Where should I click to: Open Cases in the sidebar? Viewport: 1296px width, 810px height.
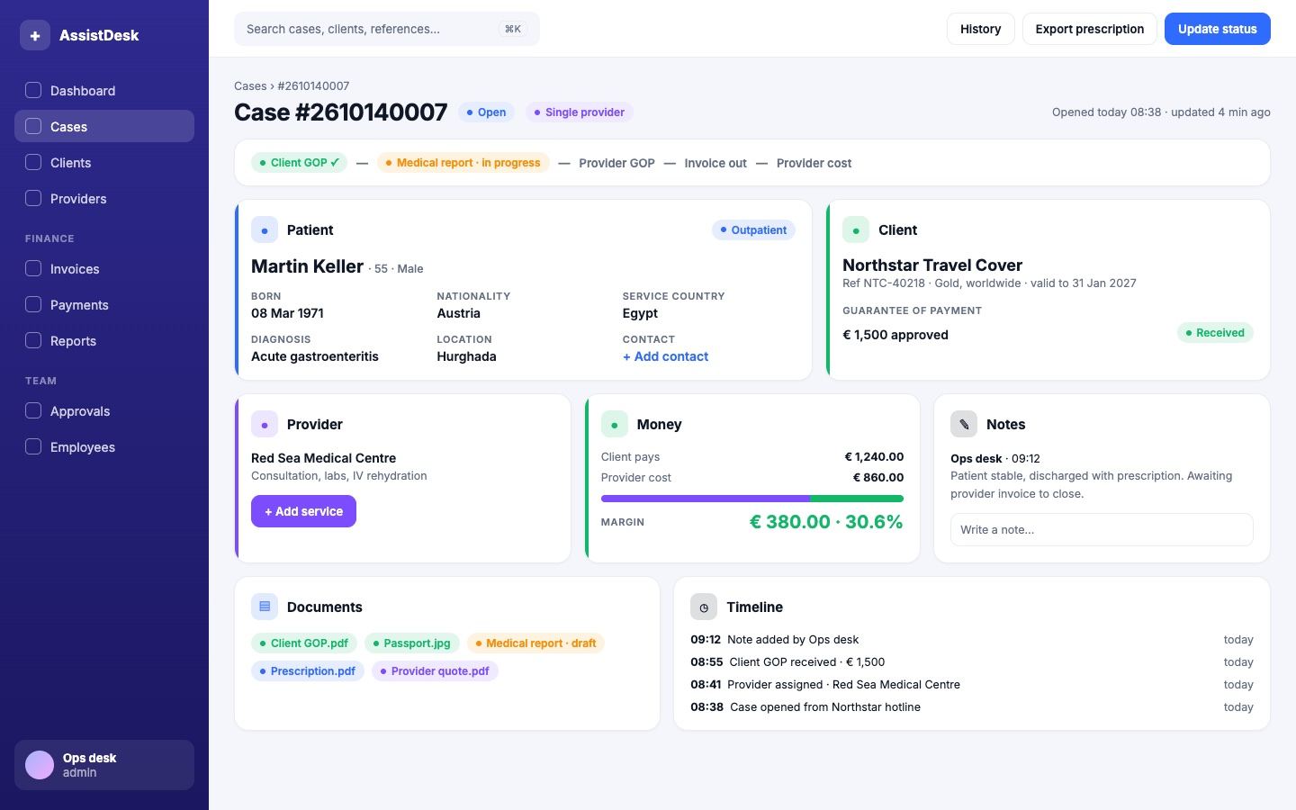104,126
